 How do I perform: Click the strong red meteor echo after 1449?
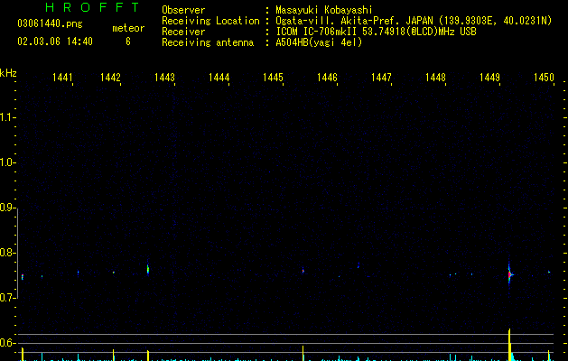coord(509,274)
